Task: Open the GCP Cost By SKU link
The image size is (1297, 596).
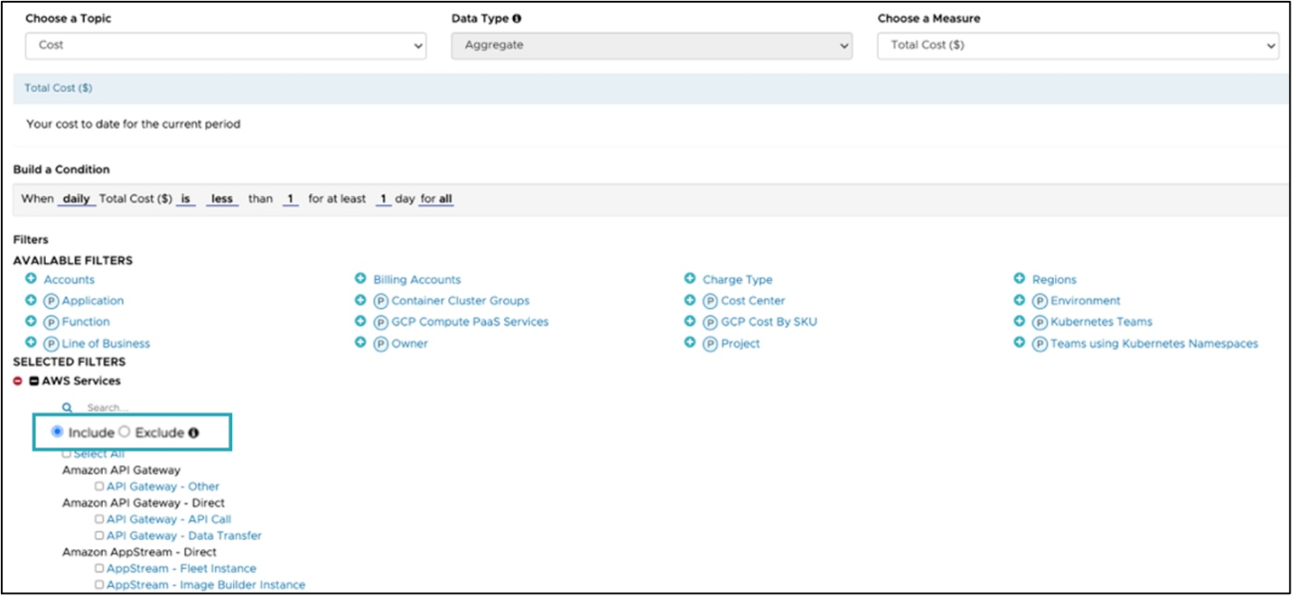Action: pyautogui.click(x=769, y=321)
